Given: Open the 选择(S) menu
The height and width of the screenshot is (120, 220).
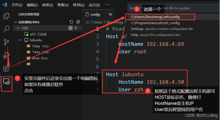Looking at the screenshot, I should (47, 5).
